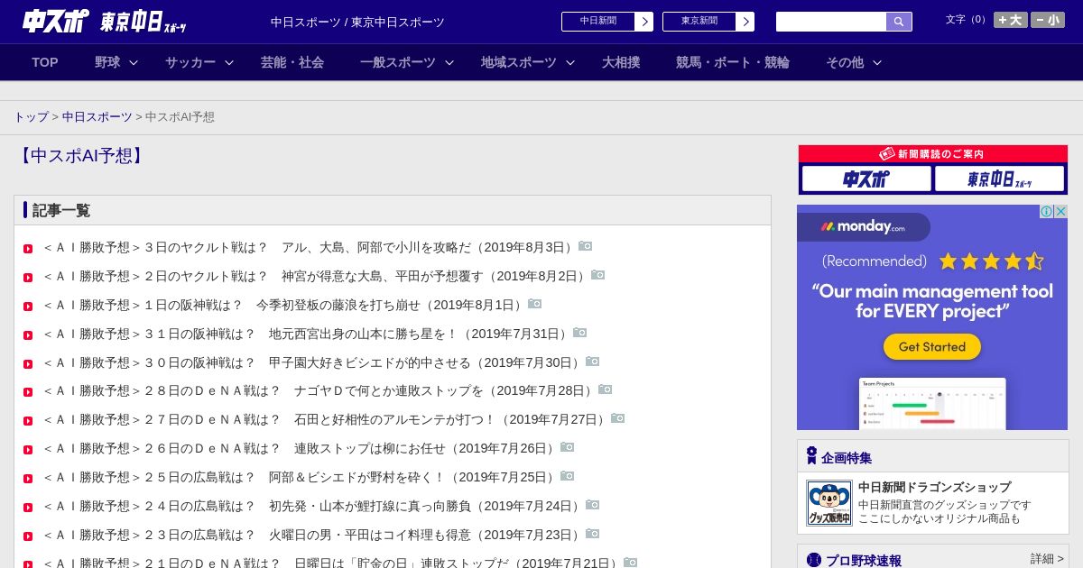
Task: Click camera icon beside 7月31日 article
Action: [x=580, y=333]
